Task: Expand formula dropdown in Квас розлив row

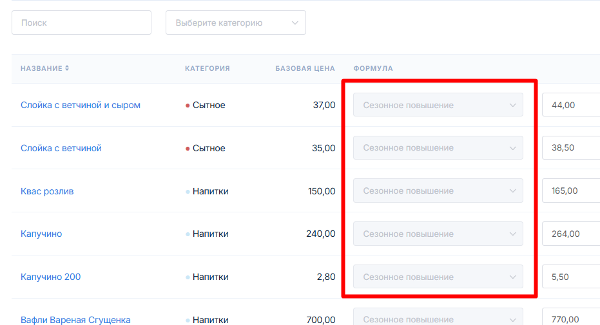Action: click(438, 191)
